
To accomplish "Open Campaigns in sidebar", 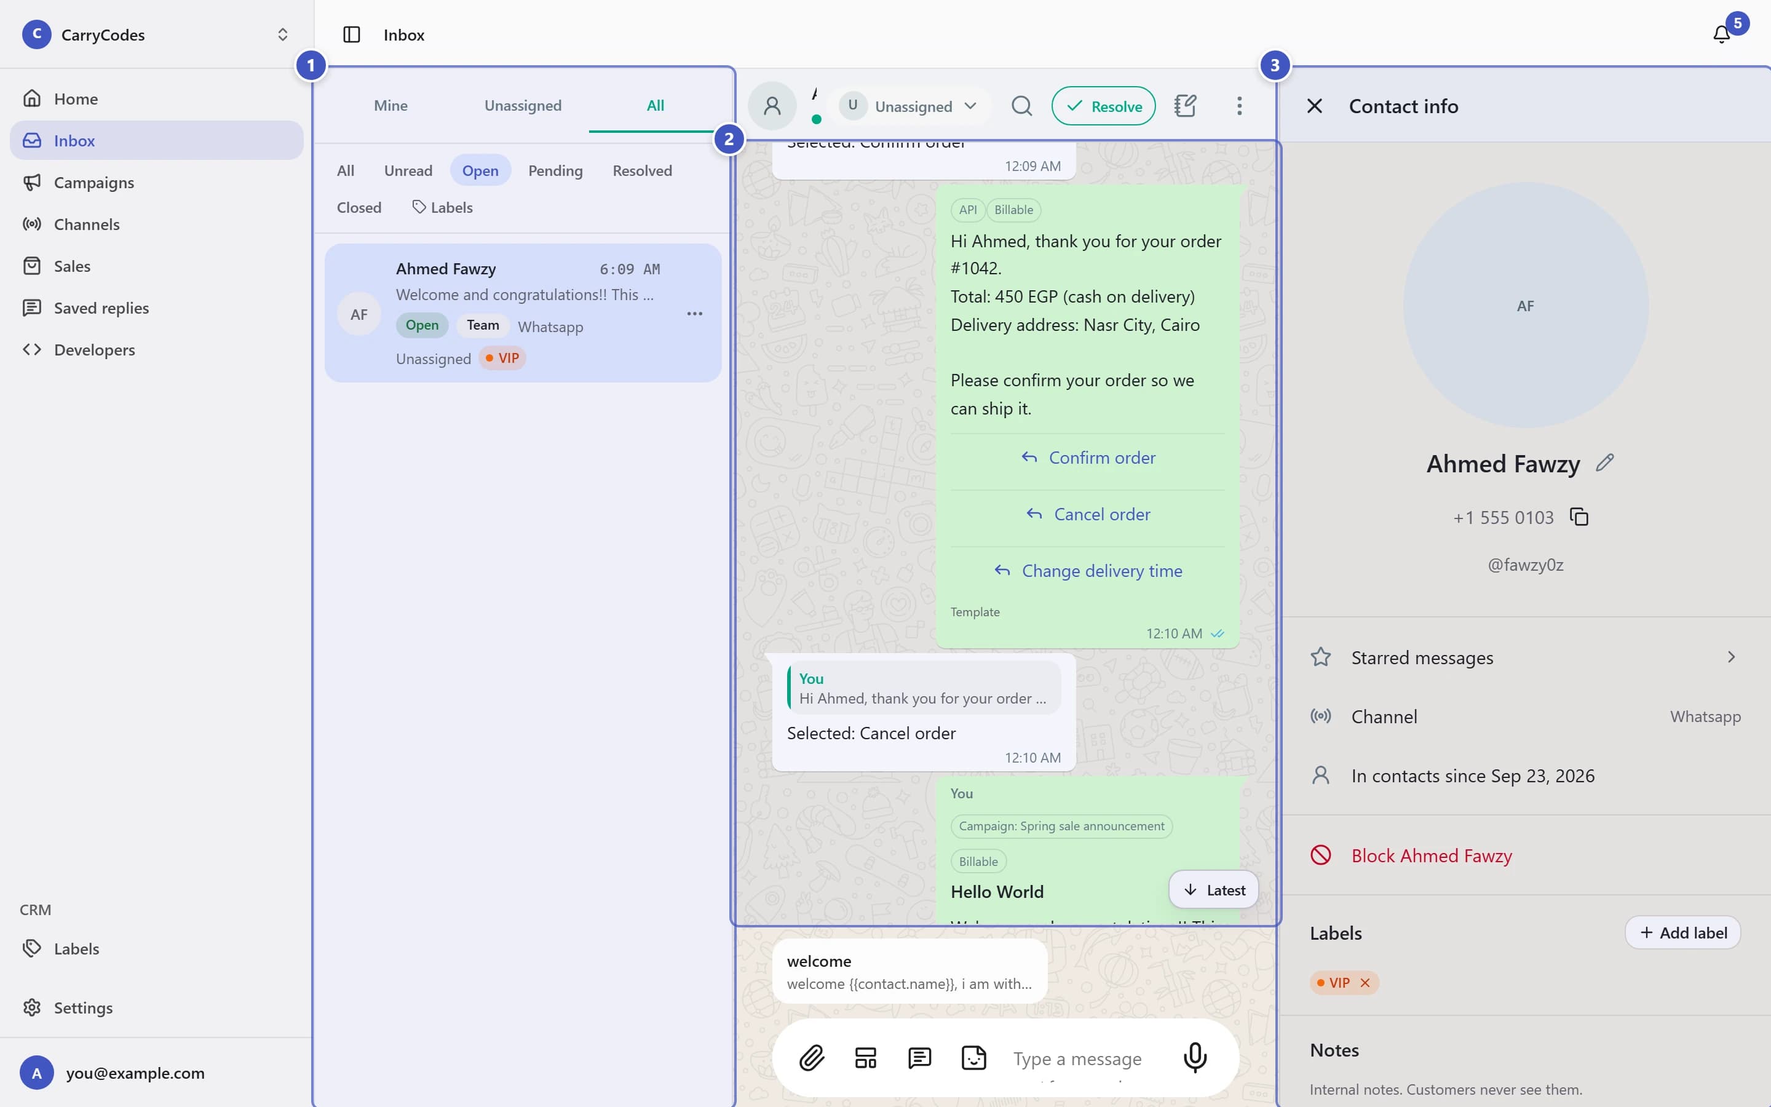I will pyautogui.click(x=156, y=182).
